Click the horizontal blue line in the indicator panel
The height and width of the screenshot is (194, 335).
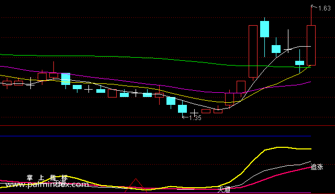click(155, 136)
